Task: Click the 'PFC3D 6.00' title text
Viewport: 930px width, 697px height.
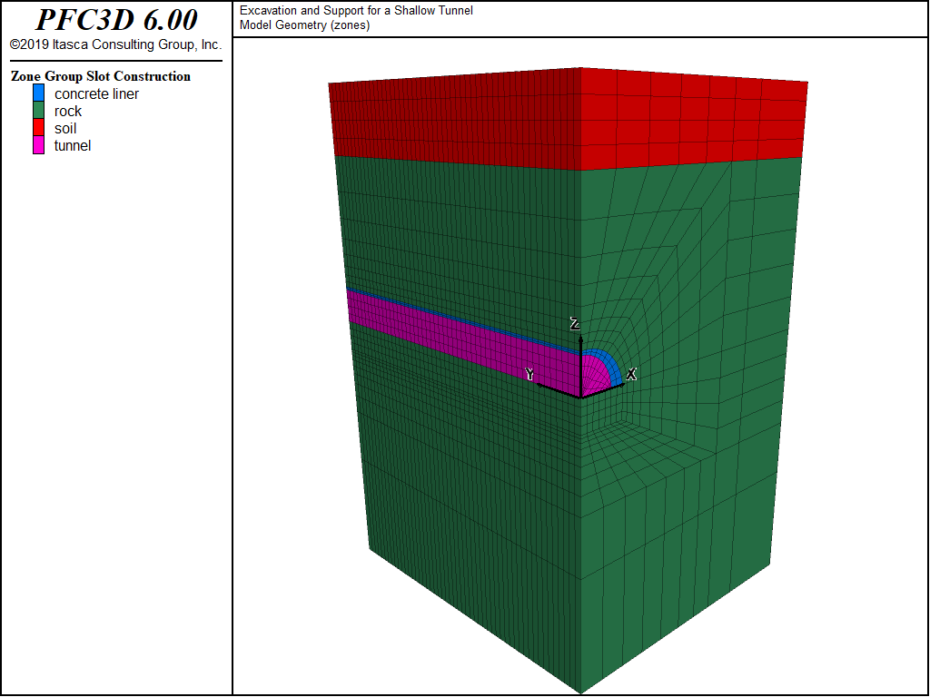Action: [116, 20]
